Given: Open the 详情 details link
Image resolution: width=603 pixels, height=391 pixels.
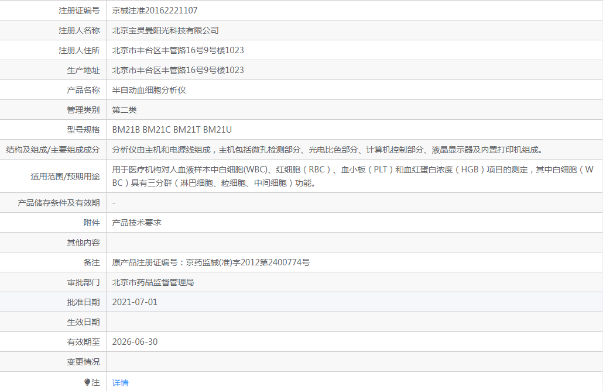Looking at the screenshot, I should (x=121, y=383).
